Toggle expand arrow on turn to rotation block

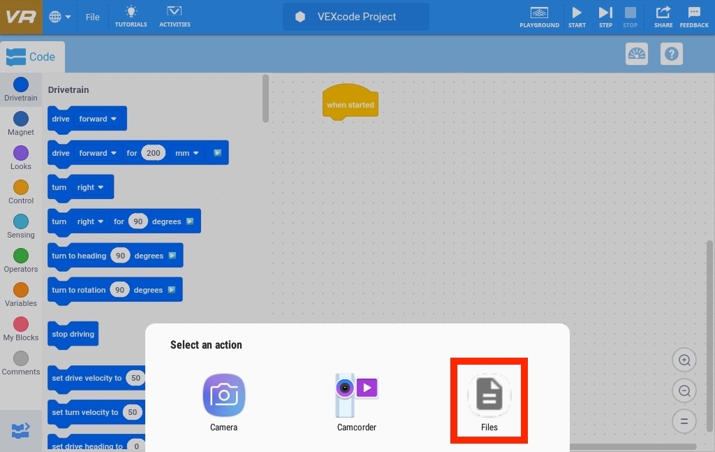[172, 290]
